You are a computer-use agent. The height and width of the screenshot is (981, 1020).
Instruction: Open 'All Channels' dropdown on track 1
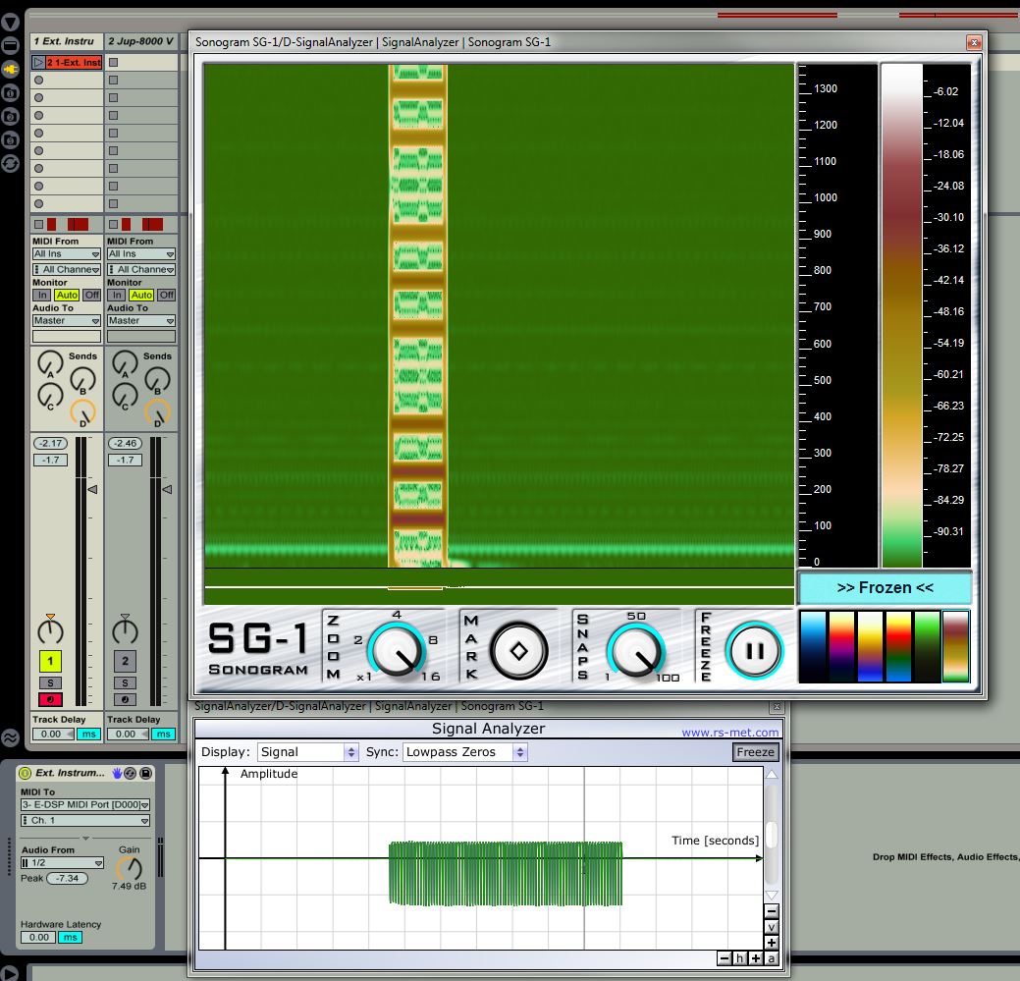pyautogui.click(x=67, y=269)
